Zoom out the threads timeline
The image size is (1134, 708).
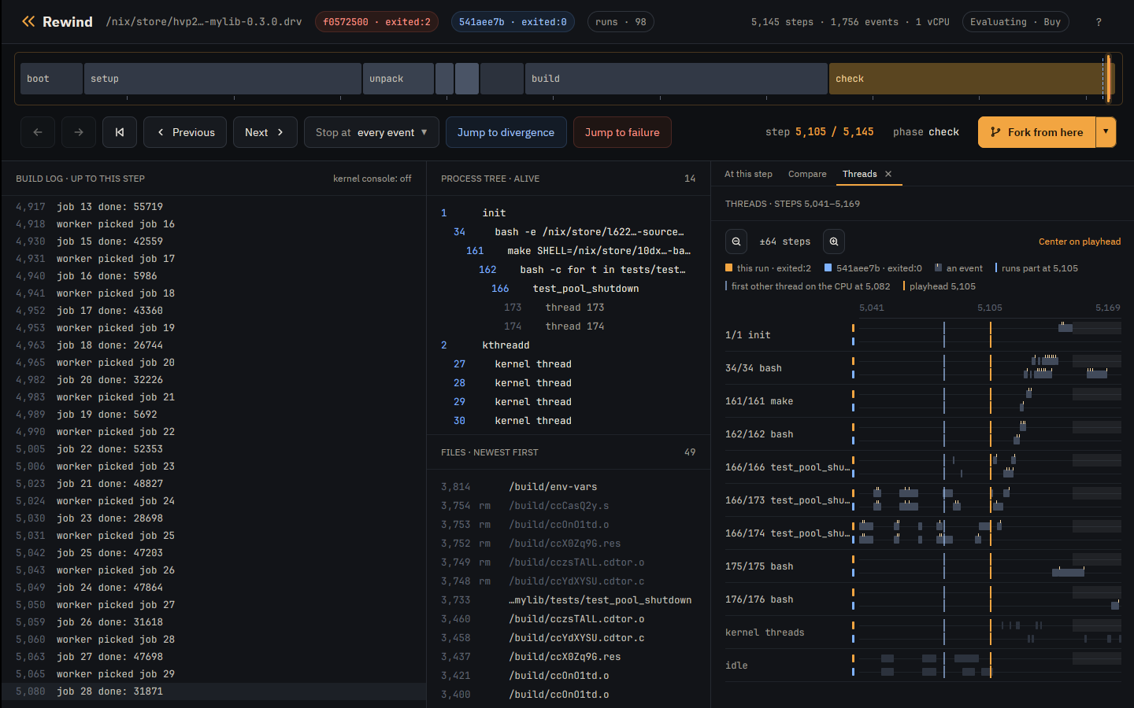click(736, 242)
